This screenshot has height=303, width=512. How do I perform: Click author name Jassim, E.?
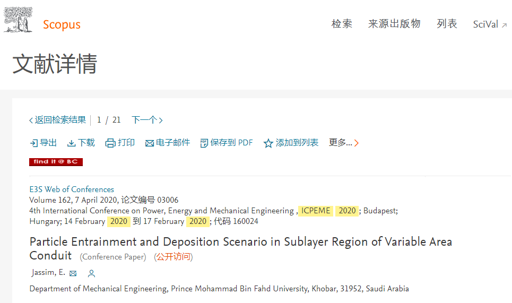(x=48, y=273)
